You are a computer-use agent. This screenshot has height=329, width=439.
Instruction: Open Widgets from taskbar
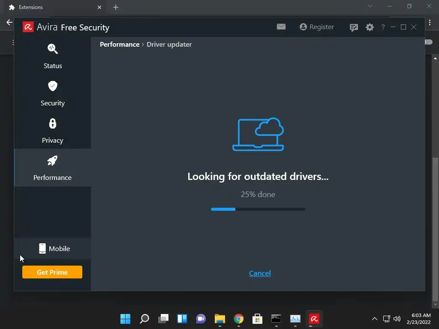coord(182,319)
